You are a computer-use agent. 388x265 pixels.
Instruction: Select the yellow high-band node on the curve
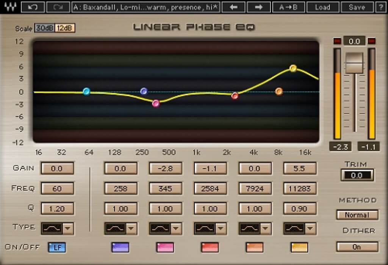[x=293, y=67]
